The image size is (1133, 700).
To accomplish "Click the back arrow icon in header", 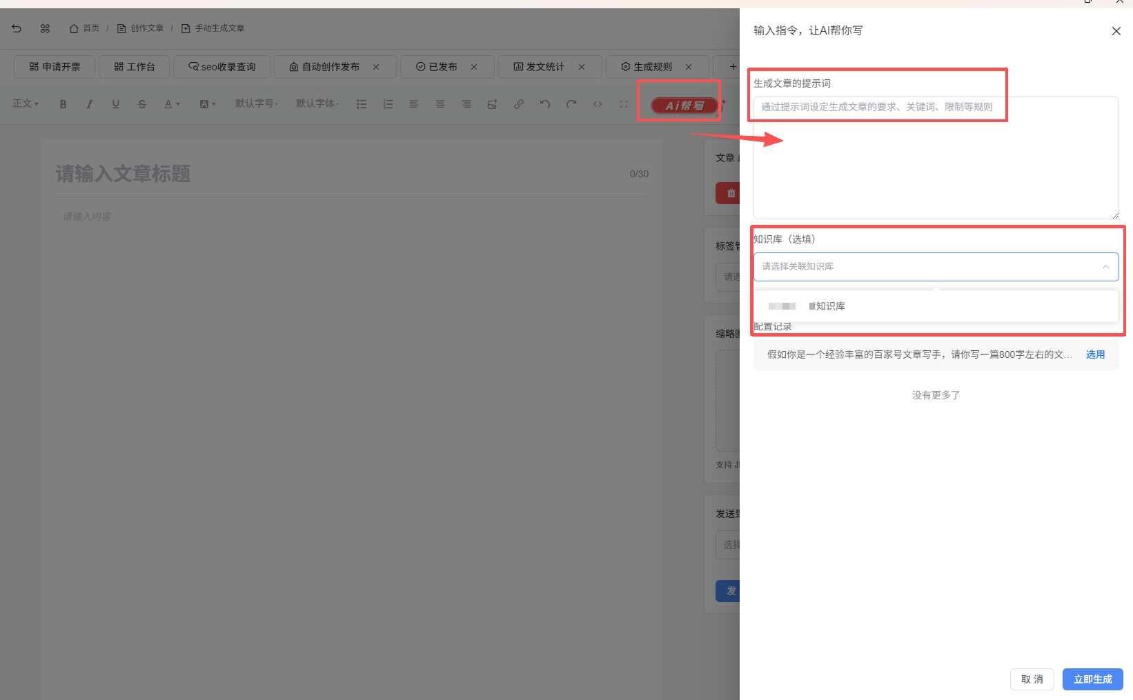I will (x=17, y=28).
